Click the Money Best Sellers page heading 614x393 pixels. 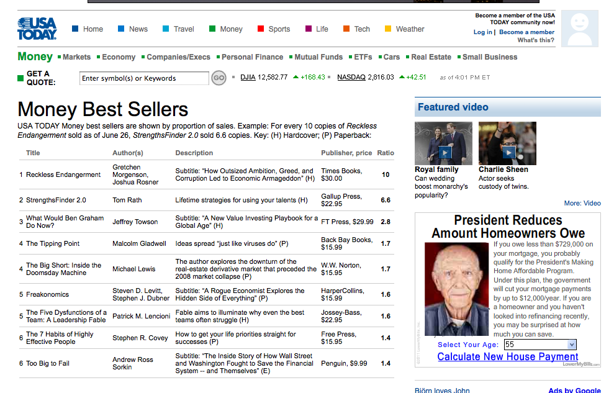pyautogui.click(x=103, y=109)
